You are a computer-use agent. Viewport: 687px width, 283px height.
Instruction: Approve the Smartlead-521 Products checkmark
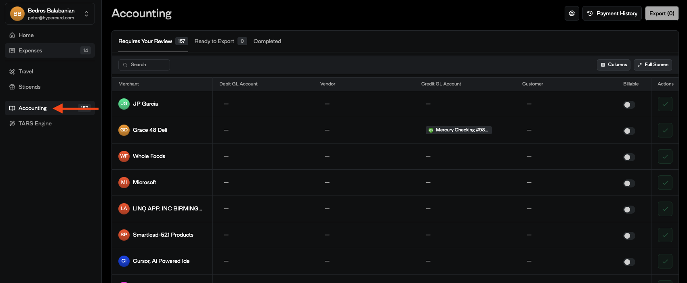(x=665, y=235)
